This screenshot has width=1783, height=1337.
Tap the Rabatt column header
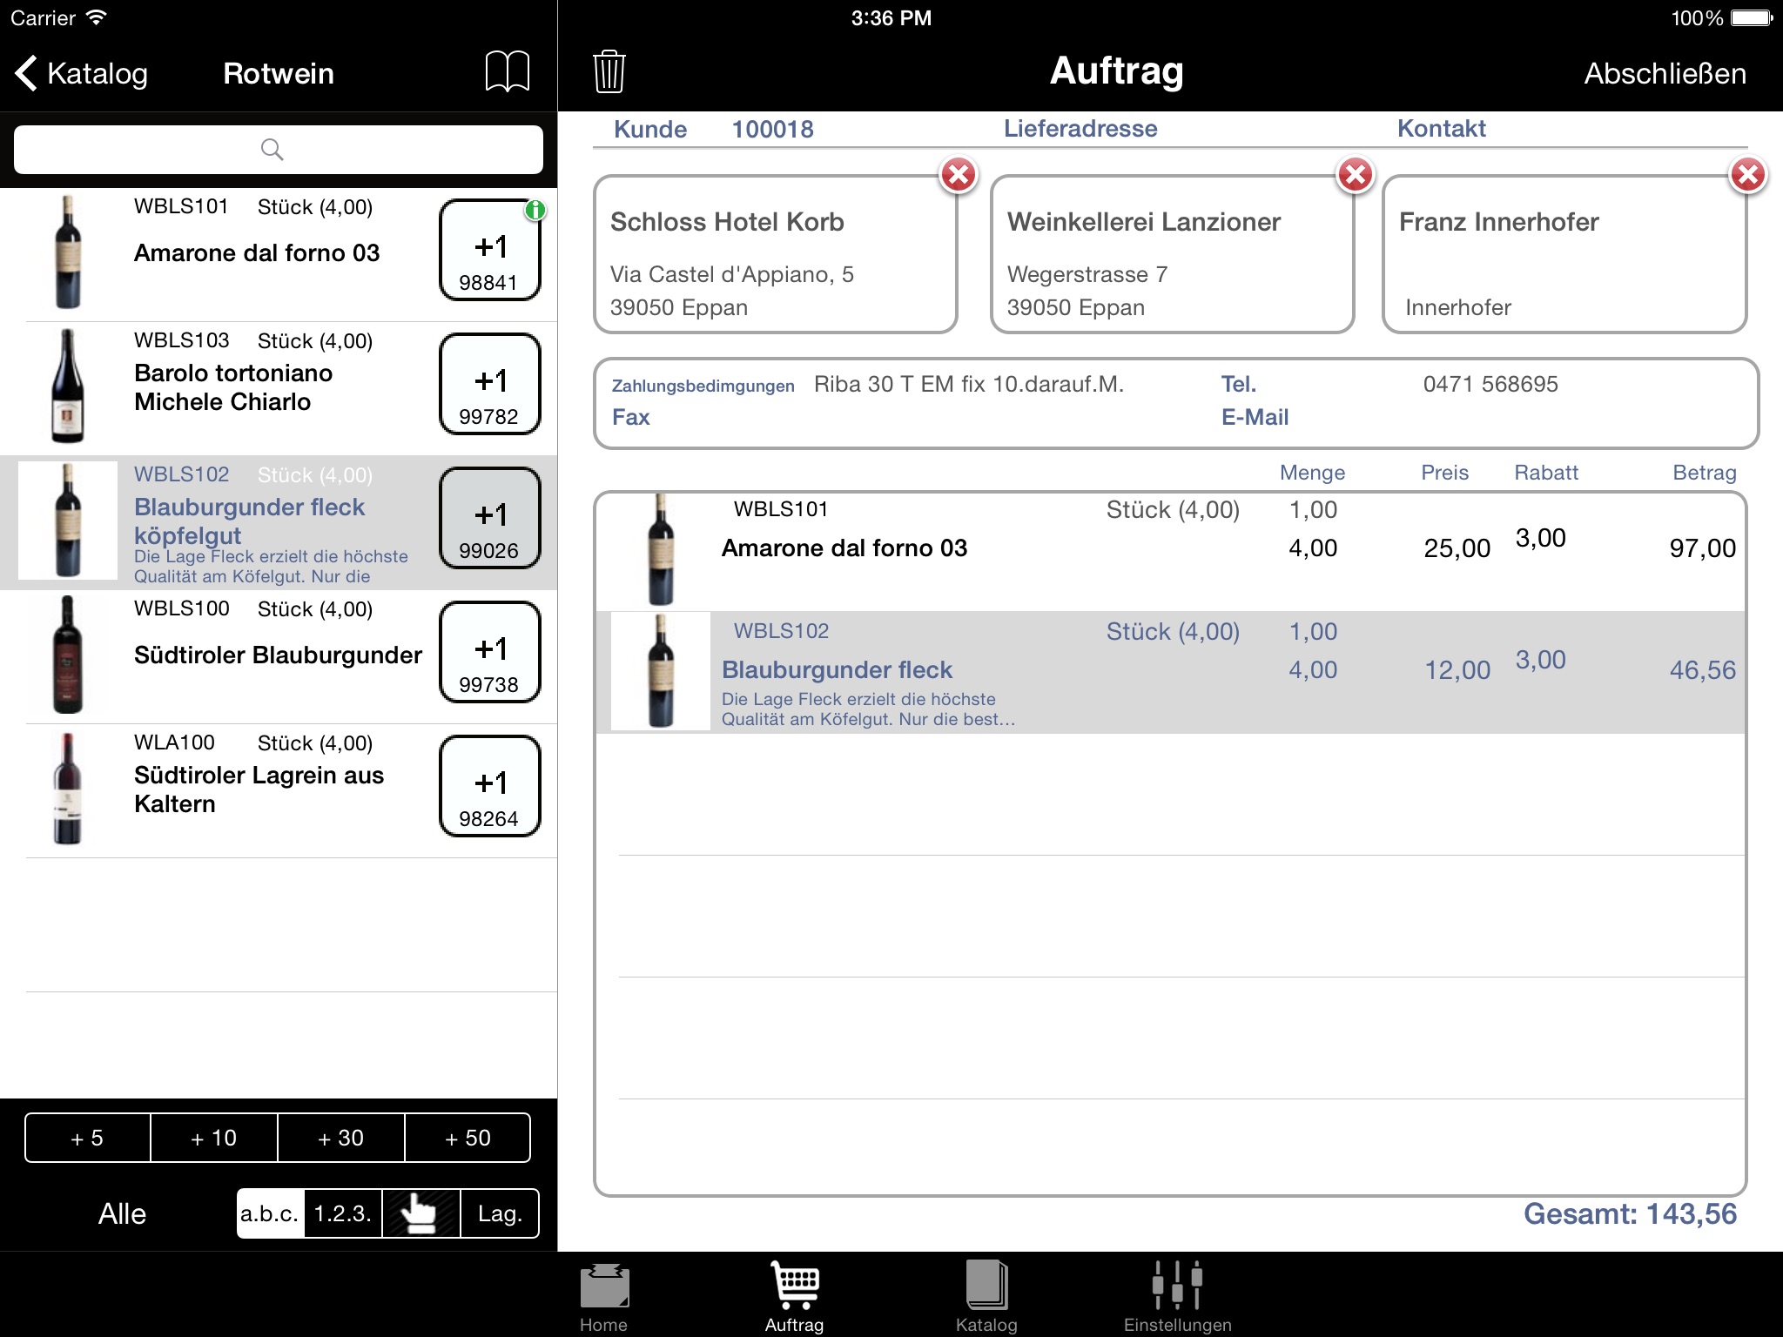(x=1546, y=473)
